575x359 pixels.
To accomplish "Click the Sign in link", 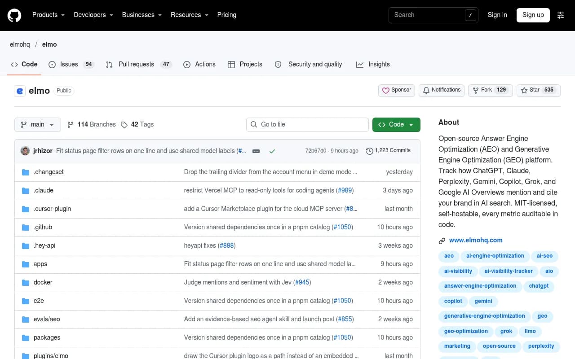I will [497, 15].
